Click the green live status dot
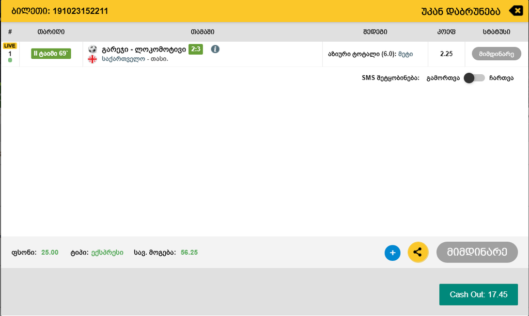This screenshot has height=316, width=529. coord(10,60)
